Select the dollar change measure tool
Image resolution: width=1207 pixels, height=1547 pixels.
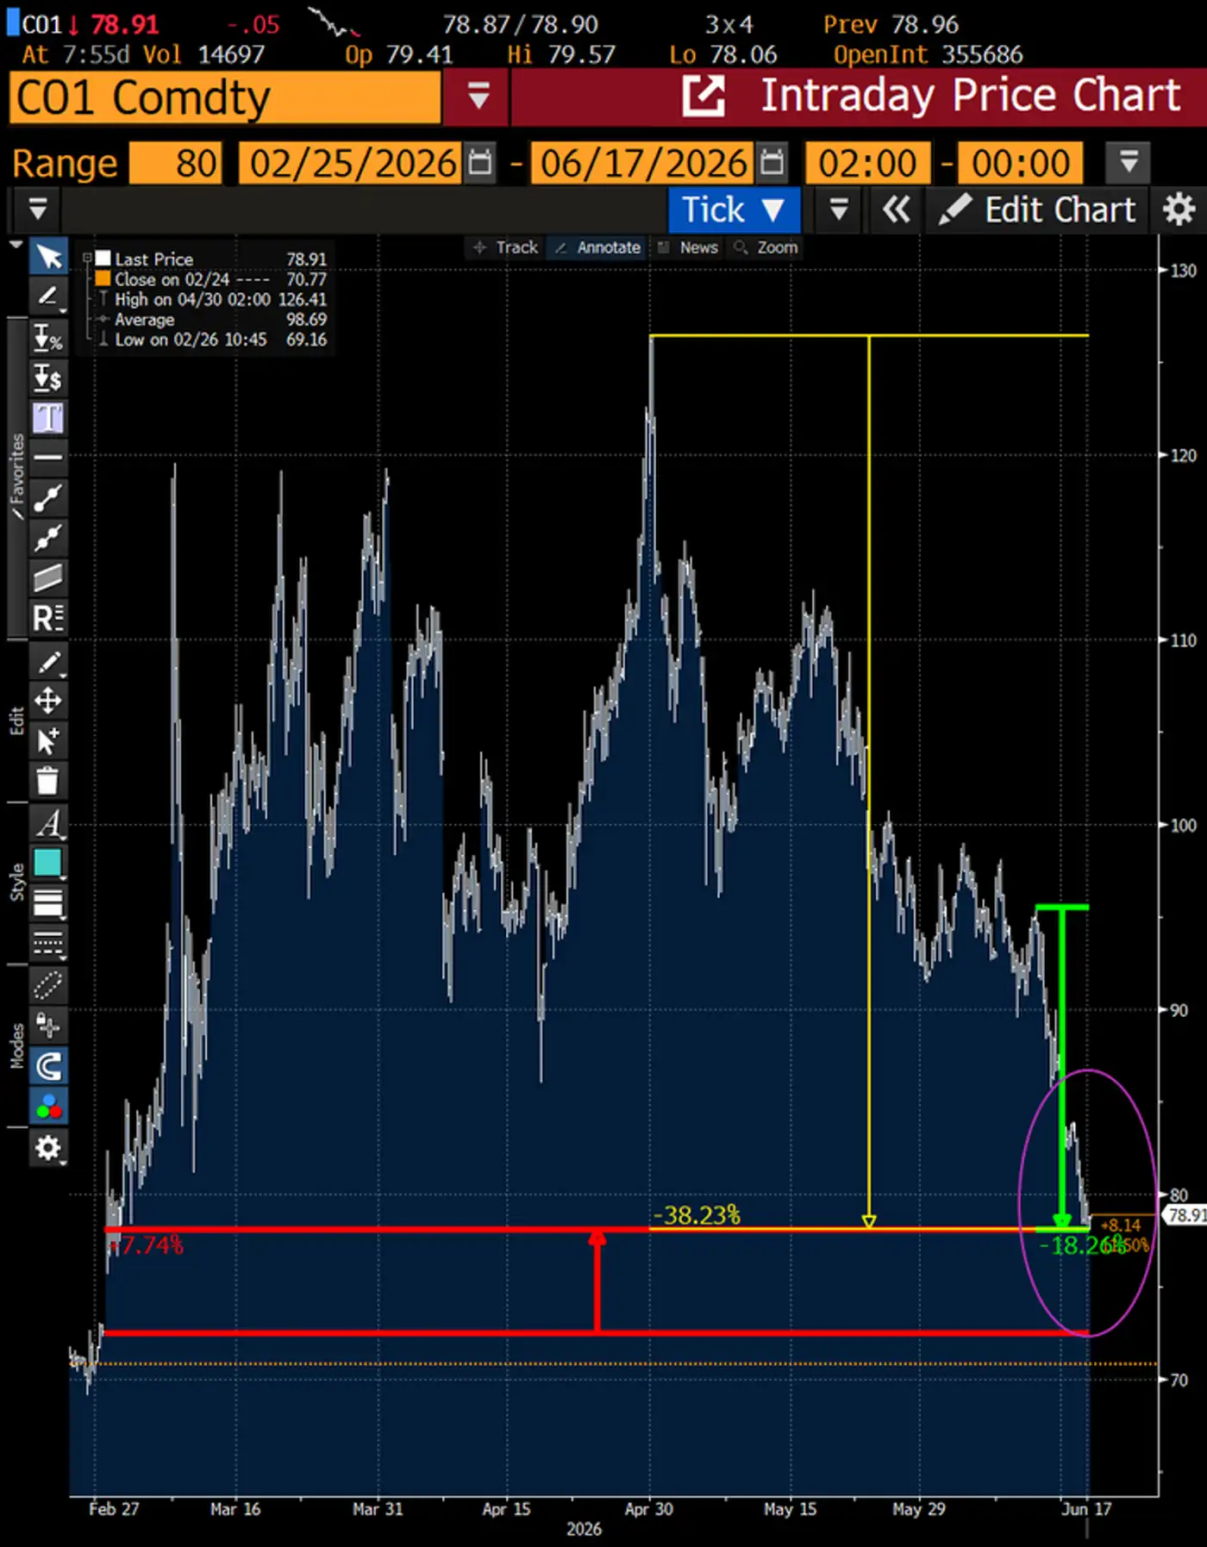48,377
